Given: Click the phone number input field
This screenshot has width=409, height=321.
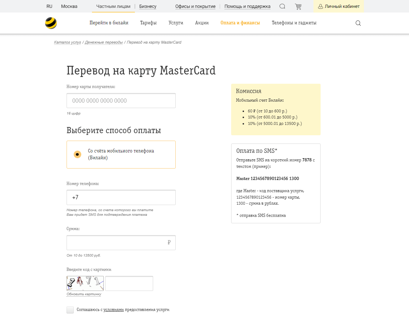Looking at the screenshot, I should (121, 198).
